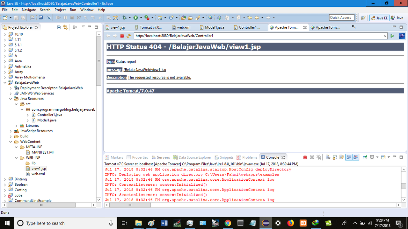Image resolution: width=408 pixels, height=229 pixels.
Task: Open the Run button dropdown arrow
Action: [x=141, y=17]
